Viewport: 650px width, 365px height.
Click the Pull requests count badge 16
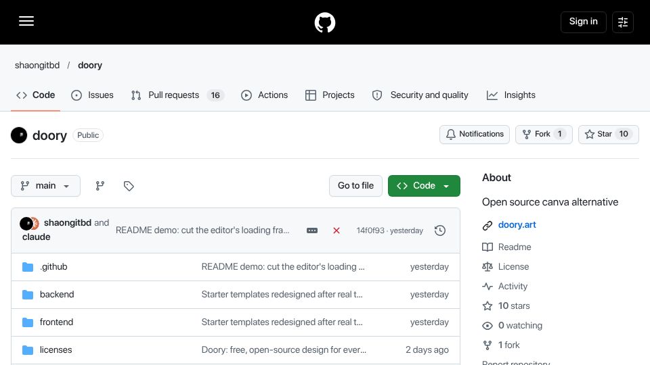(x=215, y=95)
